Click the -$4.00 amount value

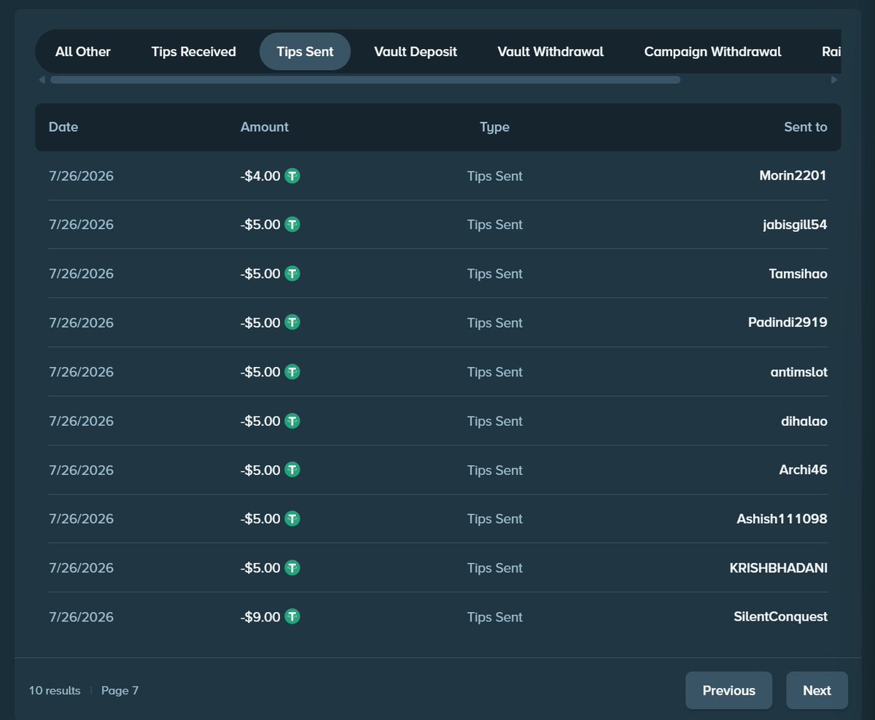pos(260,176)
